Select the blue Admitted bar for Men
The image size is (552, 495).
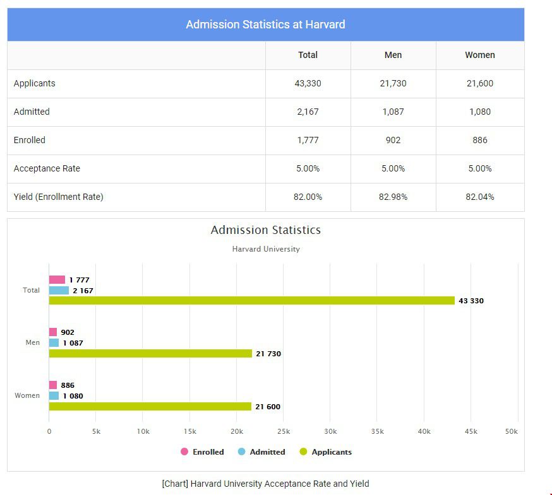pyautogui.click(x=54, y=343)
